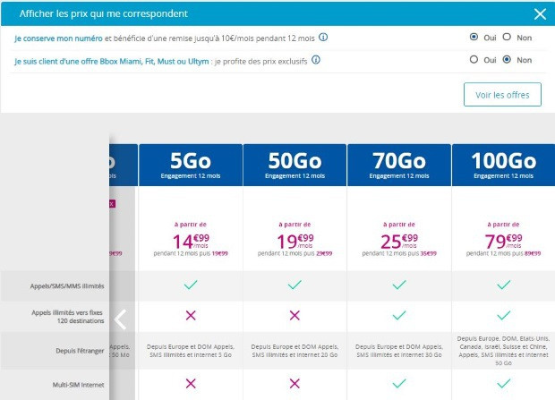The width and height of the screenshot is (555, 400).
Task: Click 5Go fixed-line calls cross icon
Action: pyautogui.click(x=191, y=315)
